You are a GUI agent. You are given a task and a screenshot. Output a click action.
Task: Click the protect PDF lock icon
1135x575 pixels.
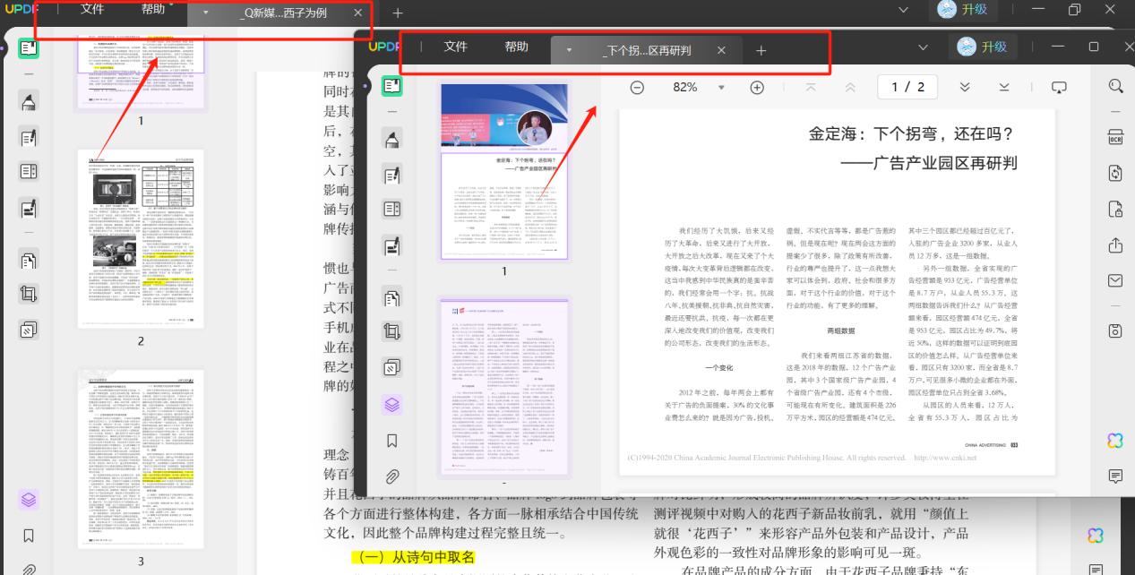(x=1115, y=209)
